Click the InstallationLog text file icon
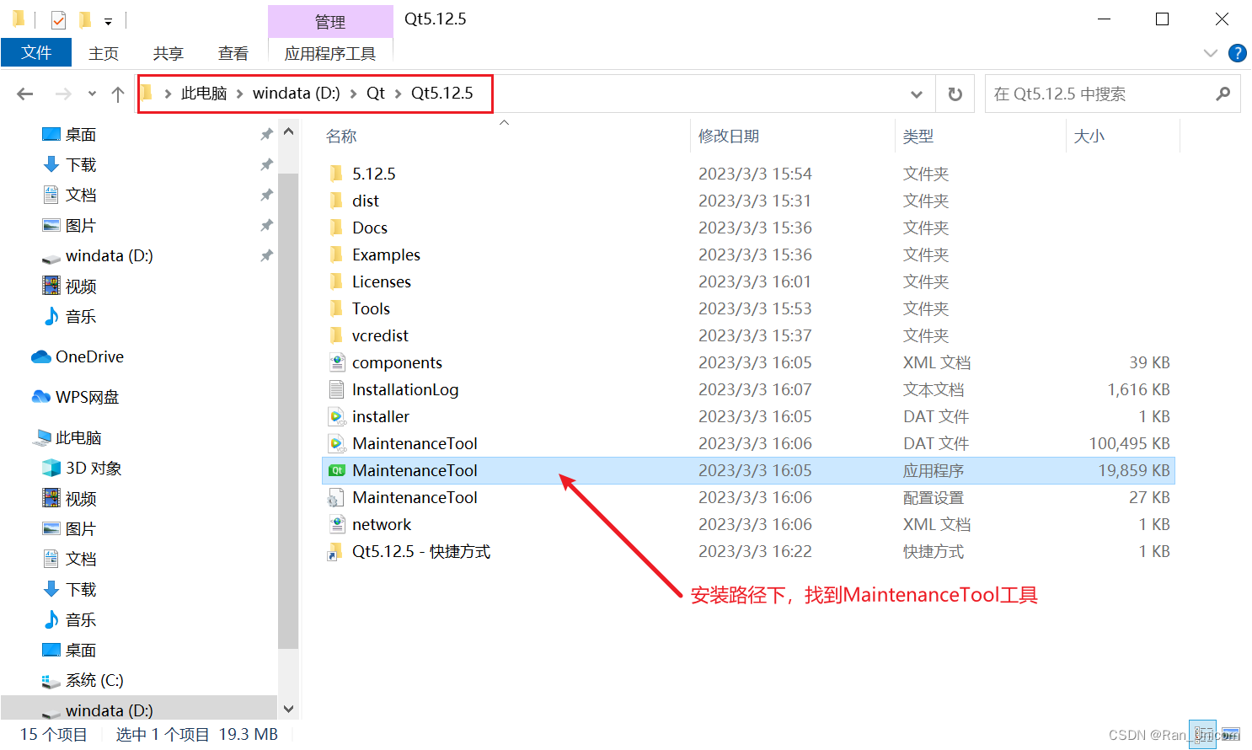1252x750 pixels. coord(337,389)
